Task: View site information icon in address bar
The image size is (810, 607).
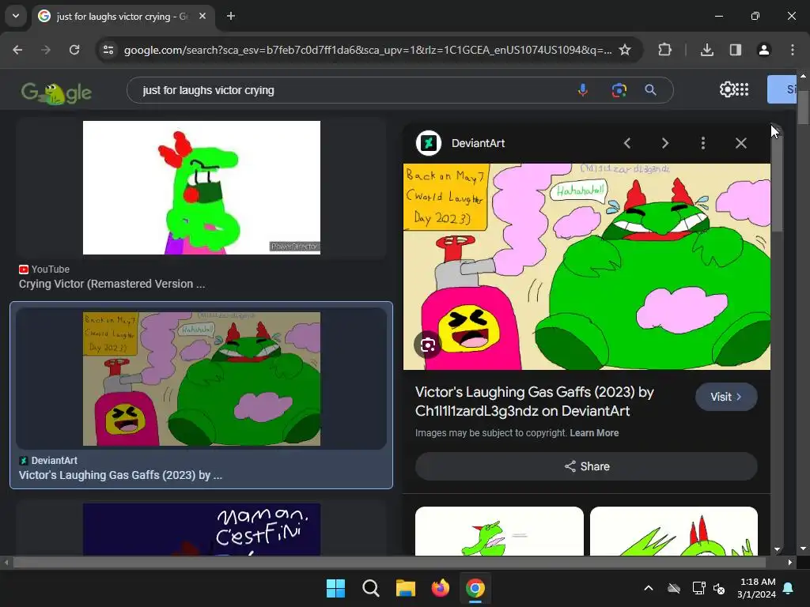Action: tap(108, 50)
